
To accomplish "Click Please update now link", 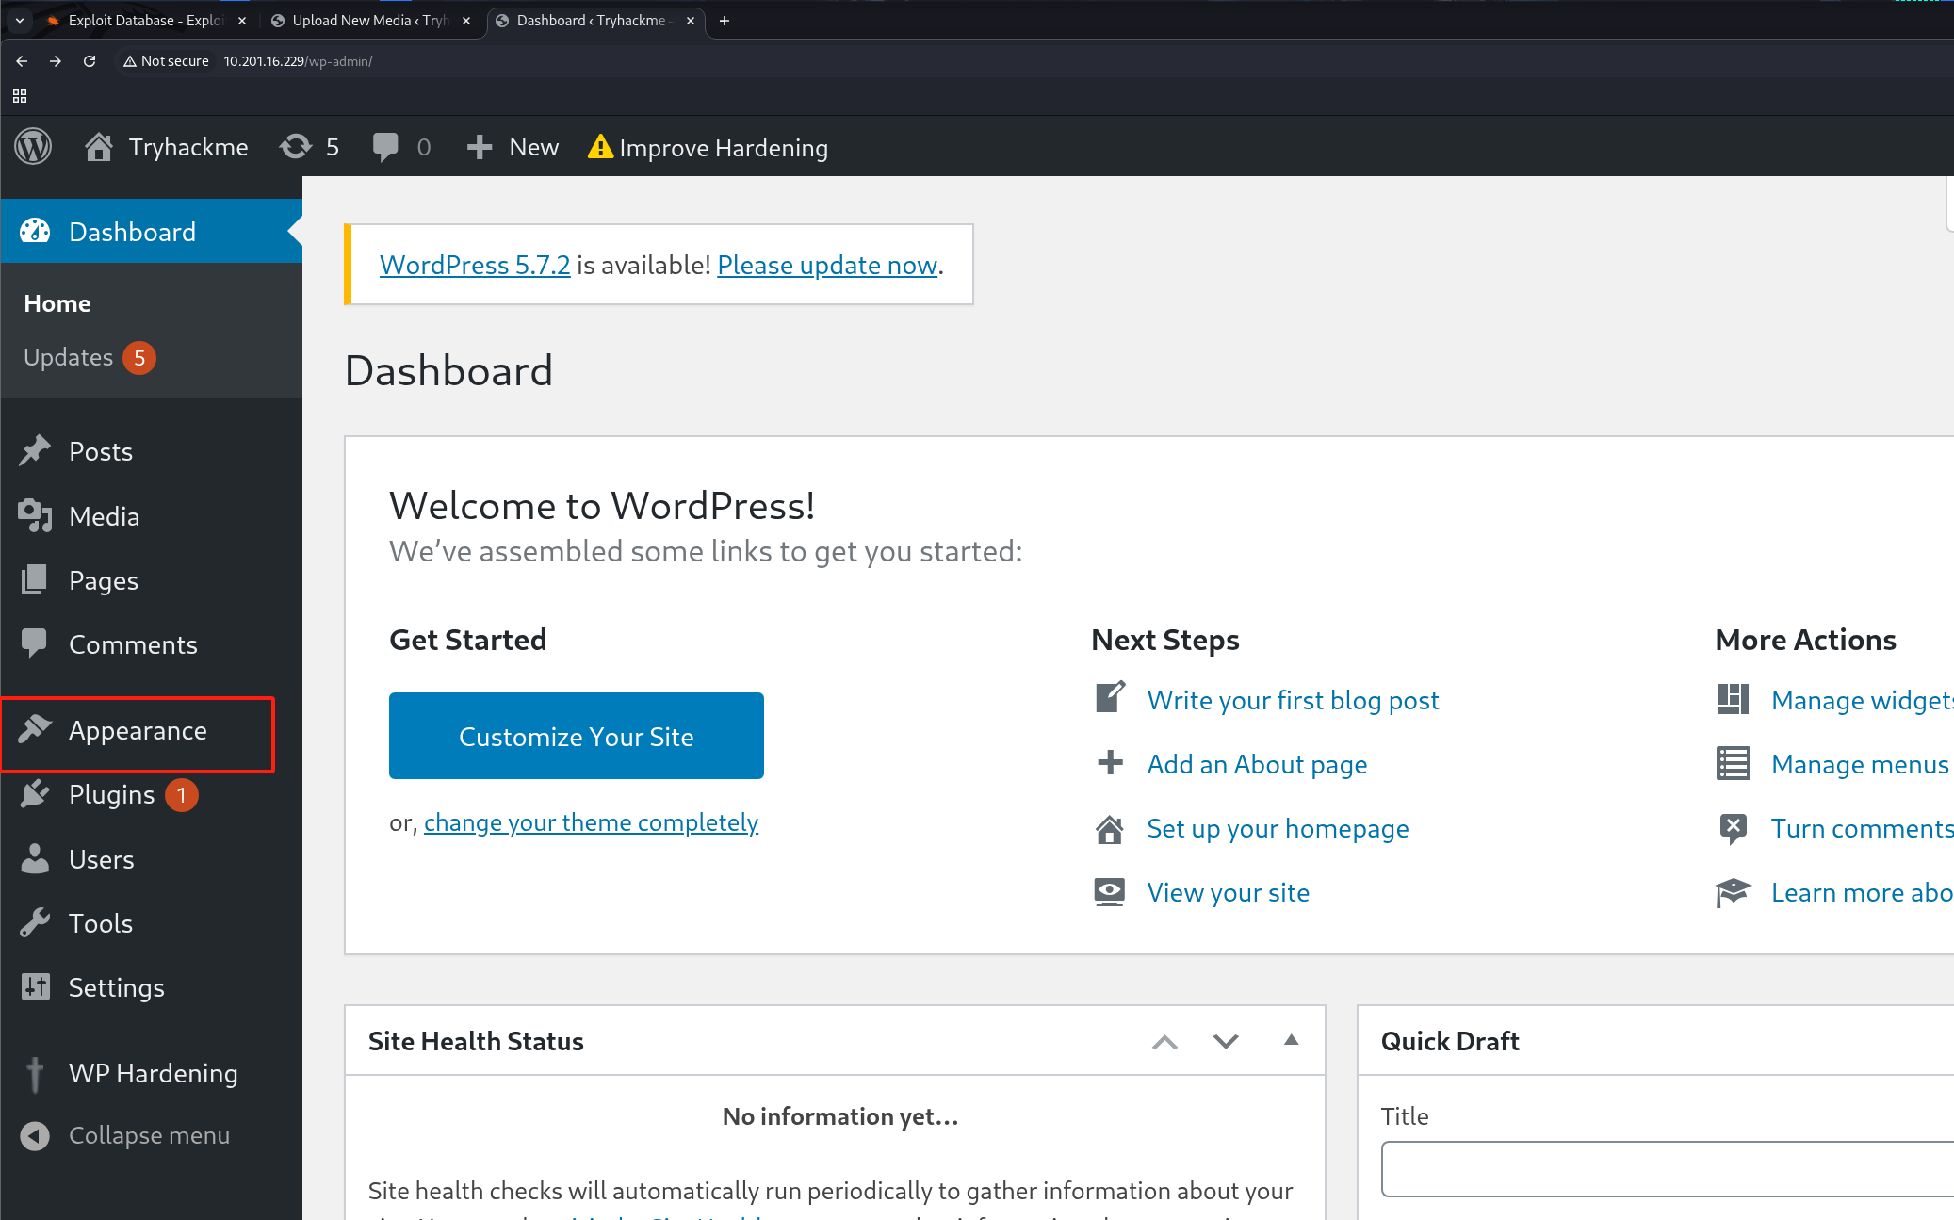I will [827, 265].
